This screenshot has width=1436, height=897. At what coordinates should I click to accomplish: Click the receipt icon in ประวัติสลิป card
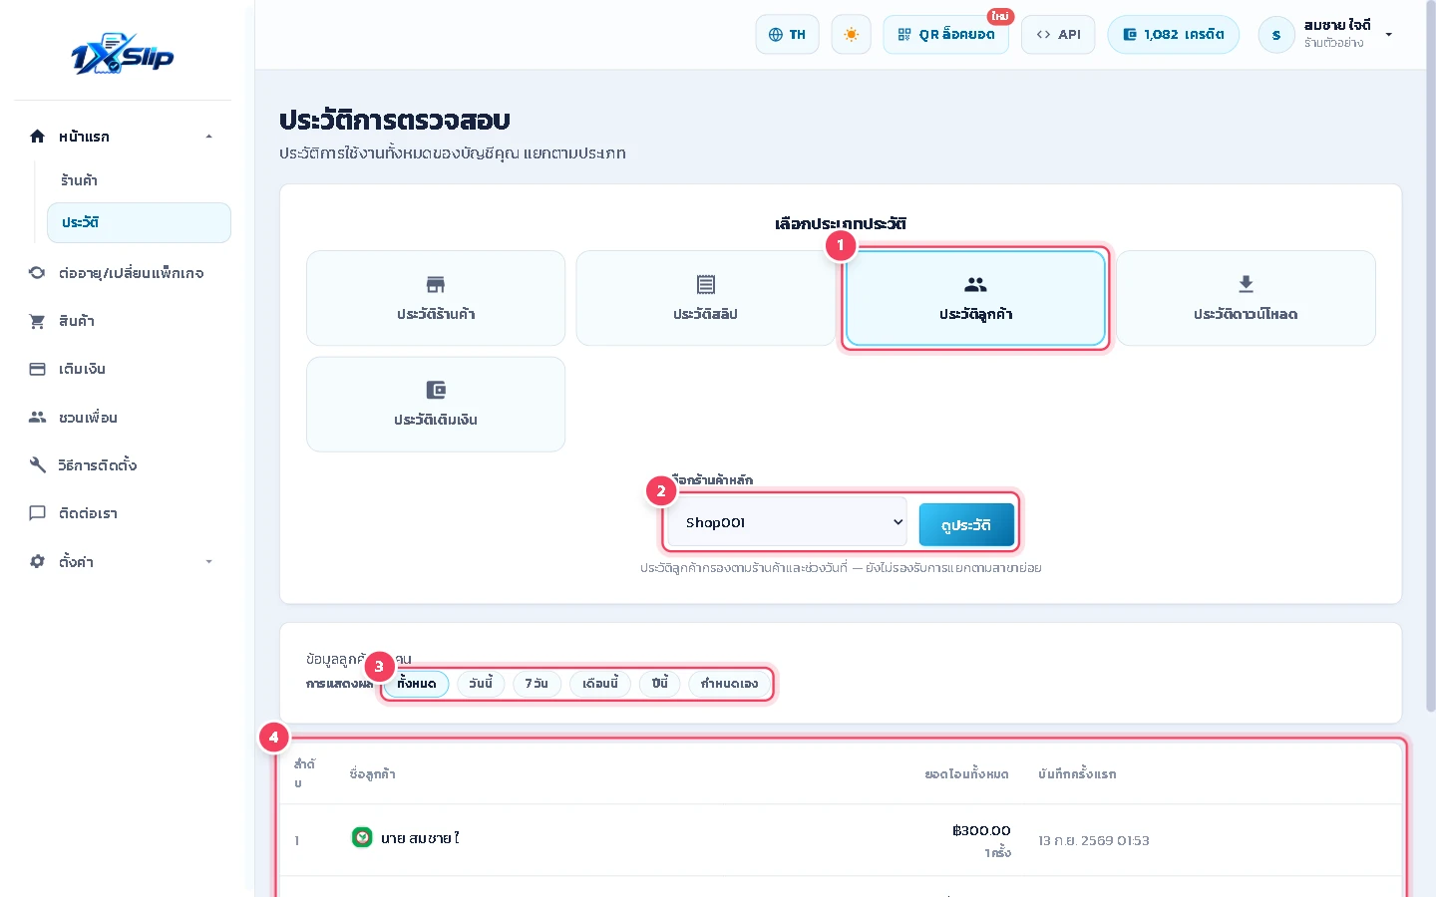(x=706, y=284)
